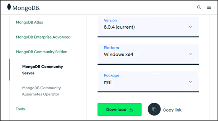Expand the Package dropdown chevron

pos(190,82)
